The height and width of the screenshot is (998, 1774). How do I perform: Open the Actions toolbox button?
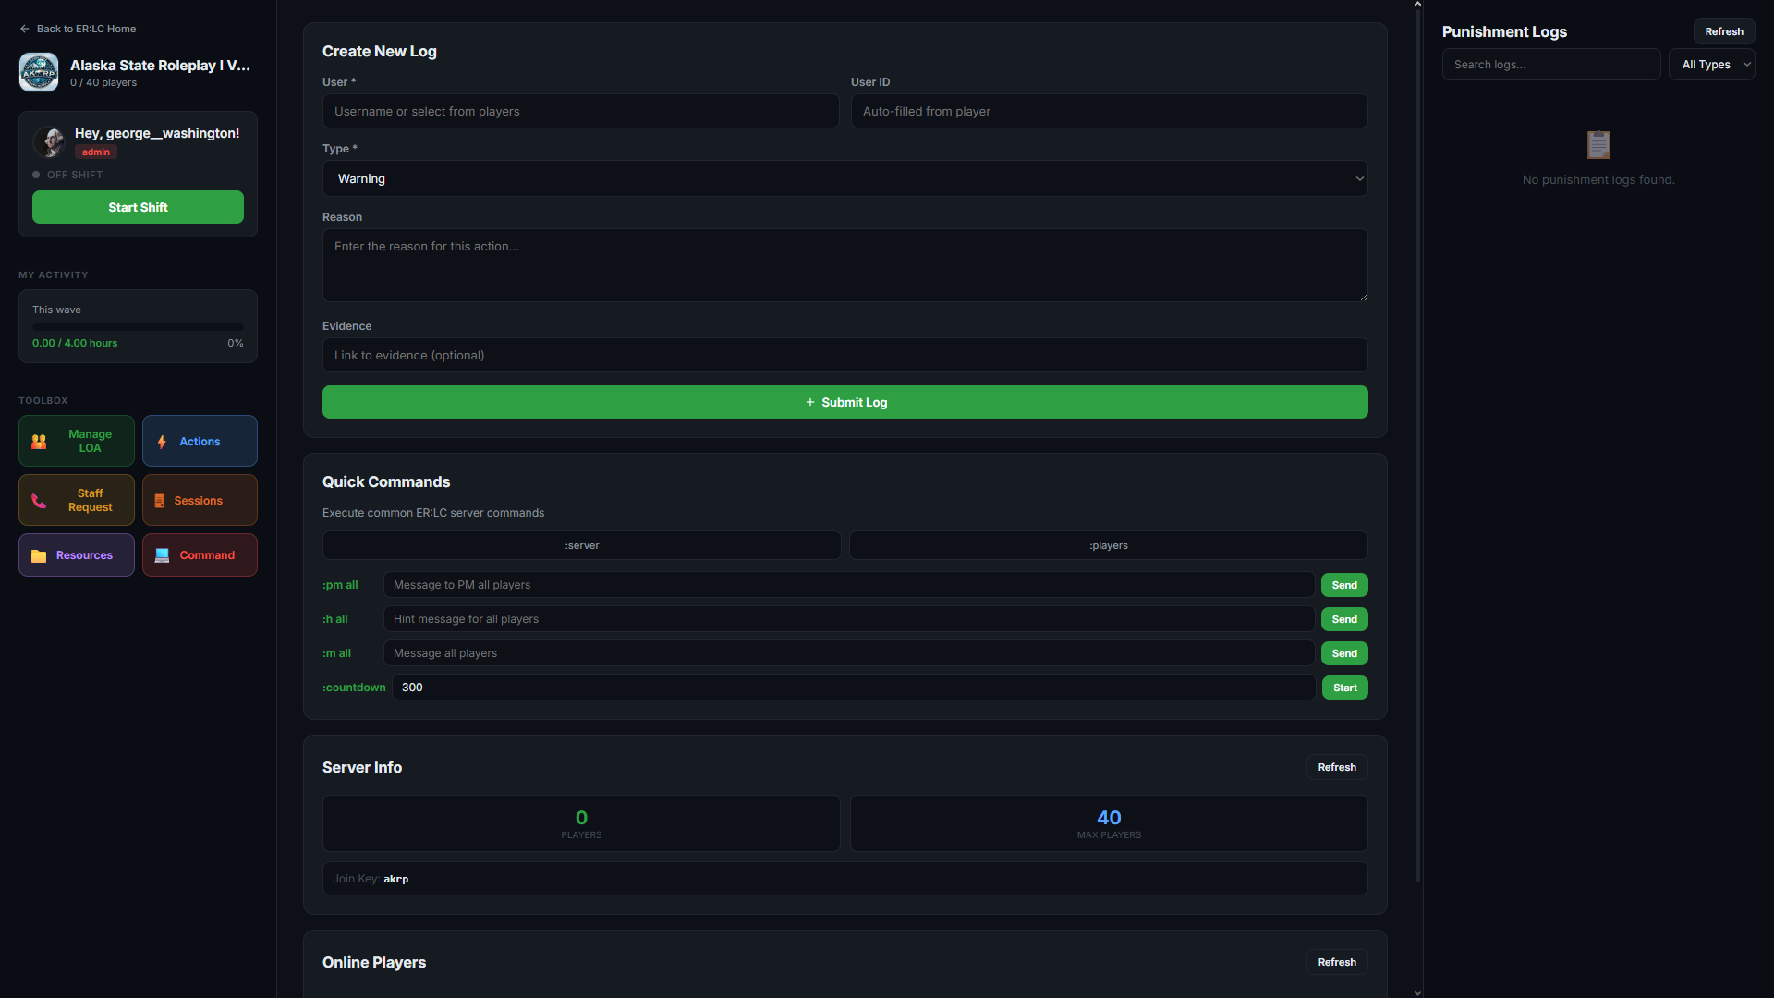pos(200,441)
